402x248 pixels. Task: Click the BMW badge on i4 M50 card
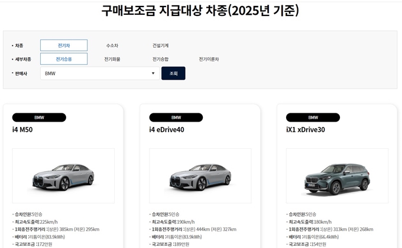[x=39, y=118]
